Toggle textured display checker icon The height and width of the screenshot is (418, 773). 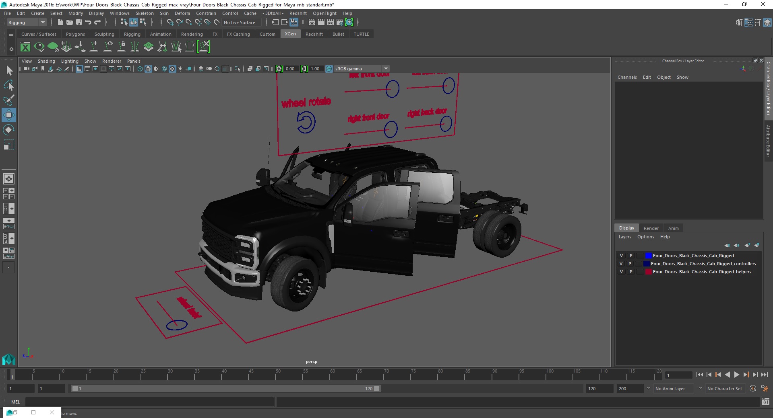point(172,69)
